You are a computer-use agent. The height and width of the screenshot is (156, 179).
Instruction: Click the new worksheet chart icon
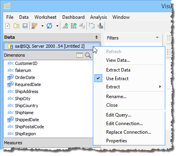click(65, 26)
